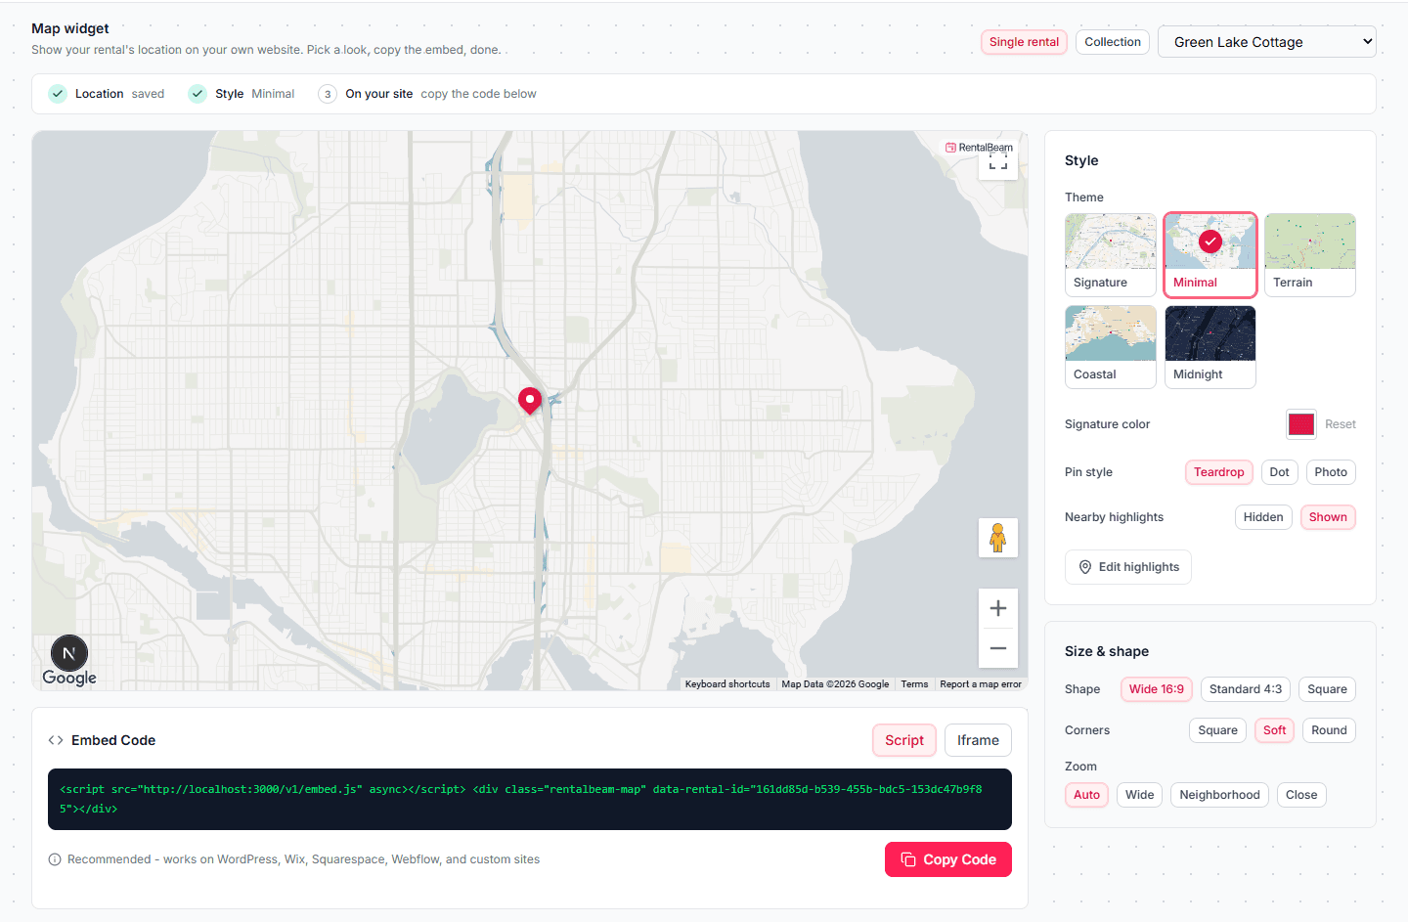
Task: Click inside the embed code box
Action: click(530, 799)
